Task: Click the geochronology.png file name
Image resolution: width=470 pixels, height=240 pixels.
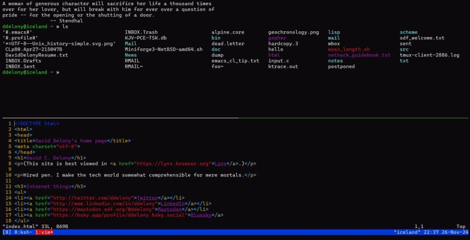Action: [293, 32]
